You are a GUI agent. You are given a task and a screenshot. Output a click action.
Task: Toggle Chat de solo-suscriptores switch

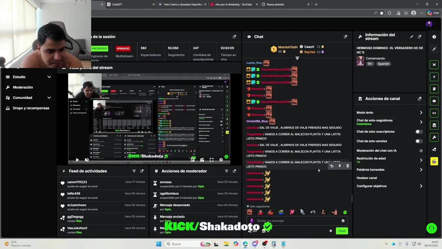pos(419,132)
